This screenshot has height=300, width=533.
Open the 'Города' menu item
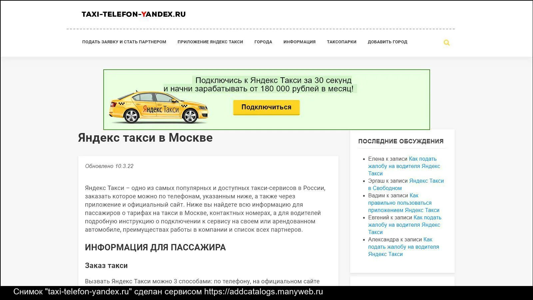tap(263, 42)
